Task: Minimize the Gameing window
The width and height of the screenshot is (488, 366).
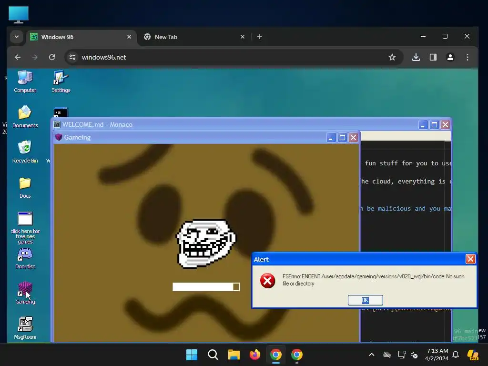Action: point(331,138)
